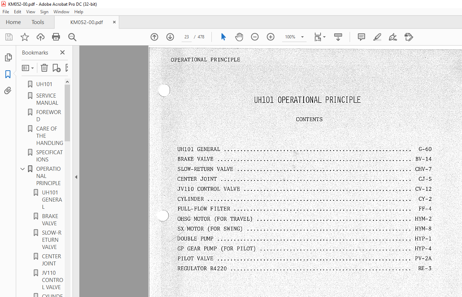Open Find text magnifier icon
The width and height of the screenshot is (462, 297).
[x=73, y=37]
